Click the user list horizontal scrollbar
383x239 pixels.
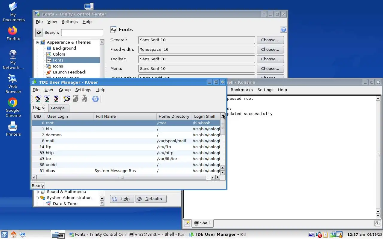[x=121, y=177]
